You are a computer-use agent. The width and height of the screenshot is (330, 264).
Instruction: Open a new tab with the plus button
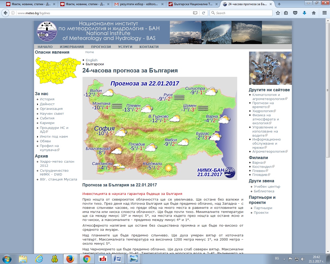click(279, 4)
